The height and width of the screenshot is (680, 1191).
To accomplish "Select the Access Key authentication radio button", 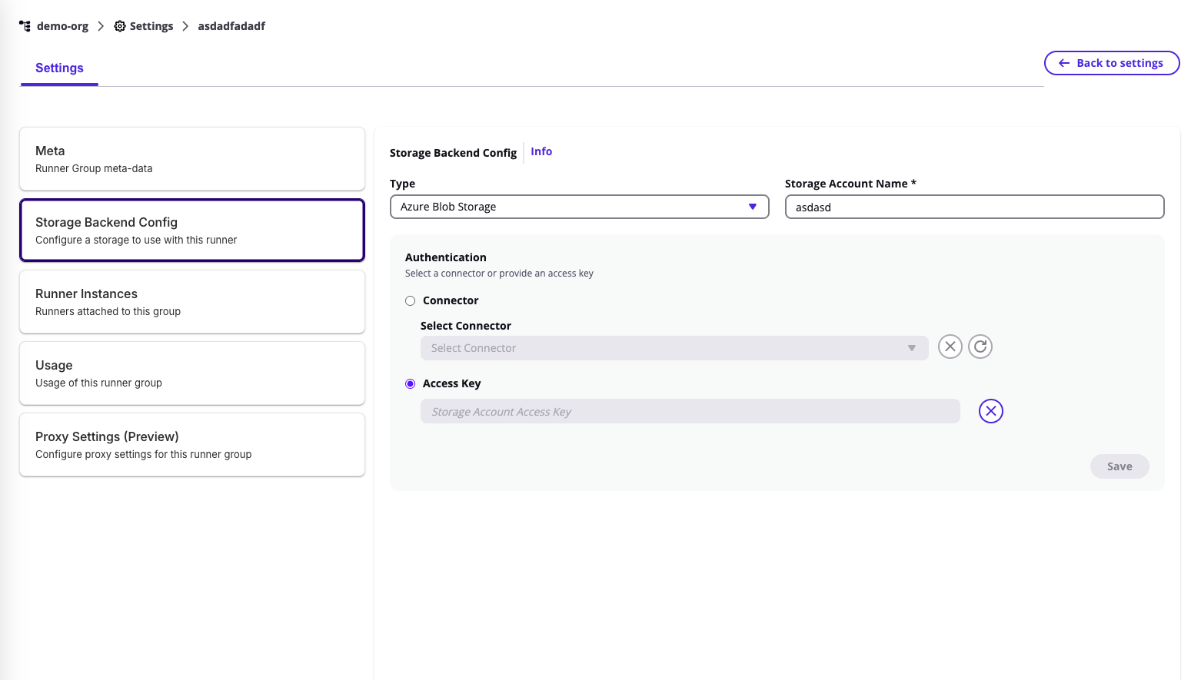I will (410, 383).
